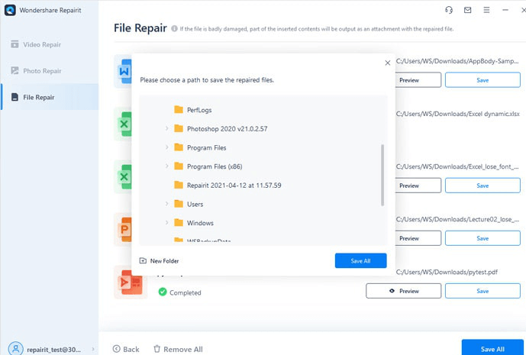Viewport: 526px width, 355px height.
Task: Click the Wondershare Repairit logo
Action: 10,10
